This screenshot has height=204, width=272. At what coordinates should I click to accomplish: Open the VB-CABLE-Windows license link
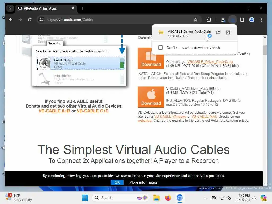coord(170,117)
